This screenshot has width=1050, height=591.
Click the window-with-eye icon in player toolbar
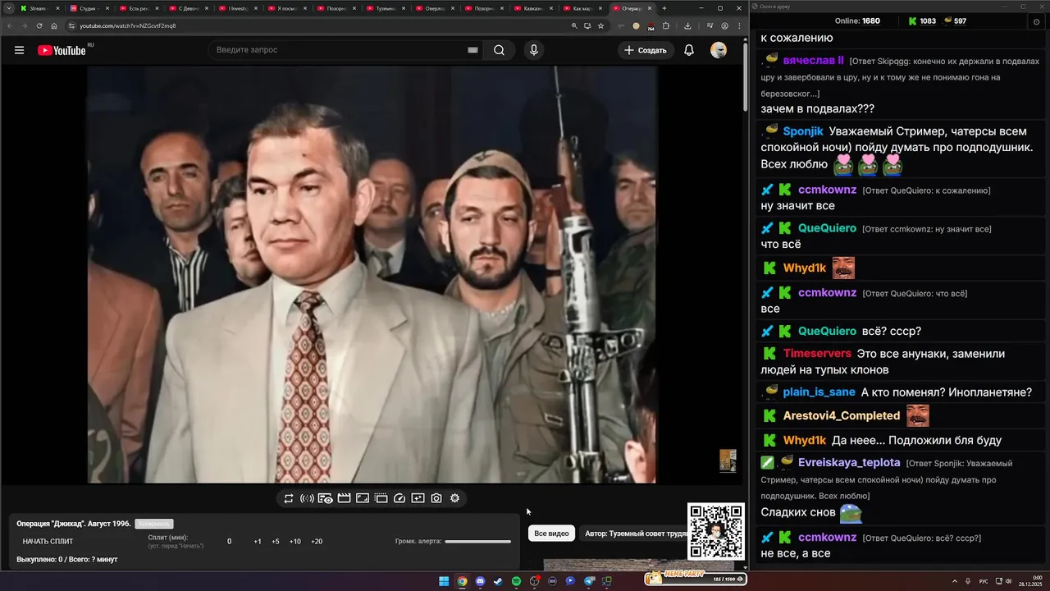coord(325,498)
